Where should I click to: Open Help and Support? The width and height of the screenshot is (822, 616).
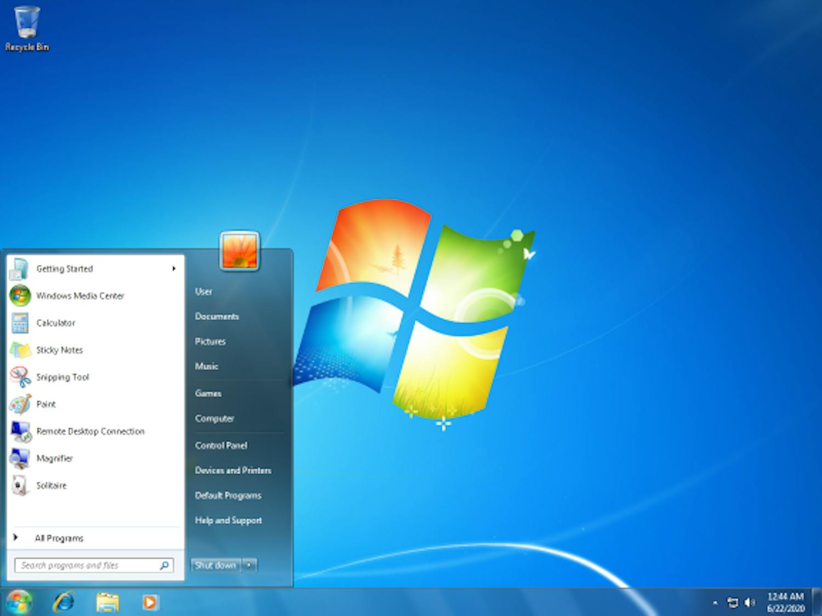(x=228, y=520)
